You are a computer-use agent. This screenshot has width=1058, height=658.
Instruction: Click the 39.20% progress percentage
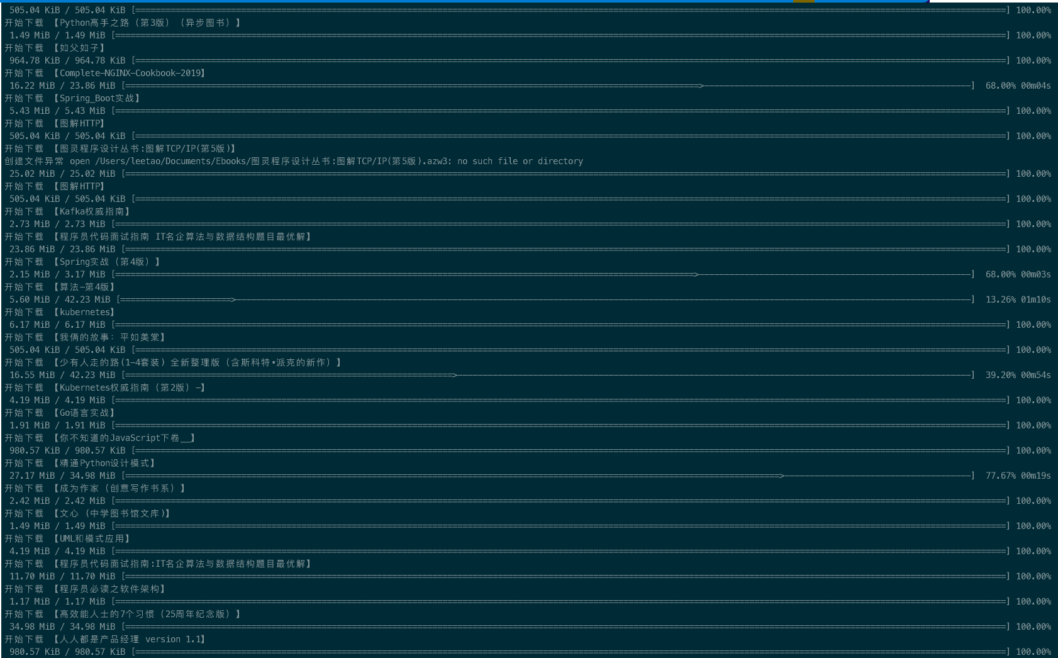click(x=1001, y=375)
